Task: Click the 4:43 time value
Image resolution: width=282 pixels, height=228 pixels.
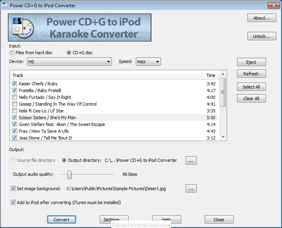Action: pyautogui.click(x=211, y=131)
